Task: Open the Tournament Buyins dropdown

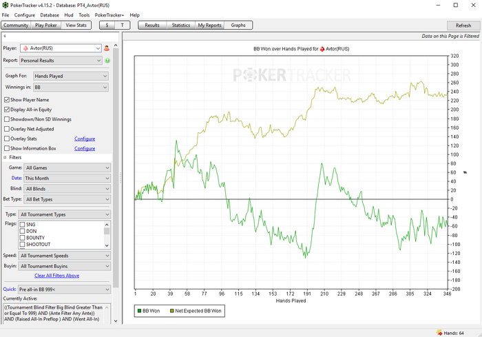Action: pyautogui.click(x=65, y=266)
